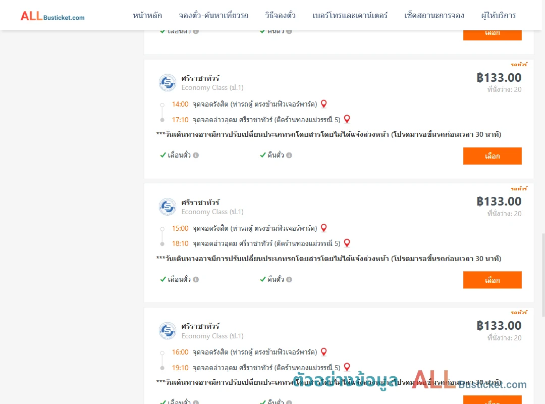Open map pin for 17:10 arrival stop
This screenshot has width=545, height=404.
[347, 119]
